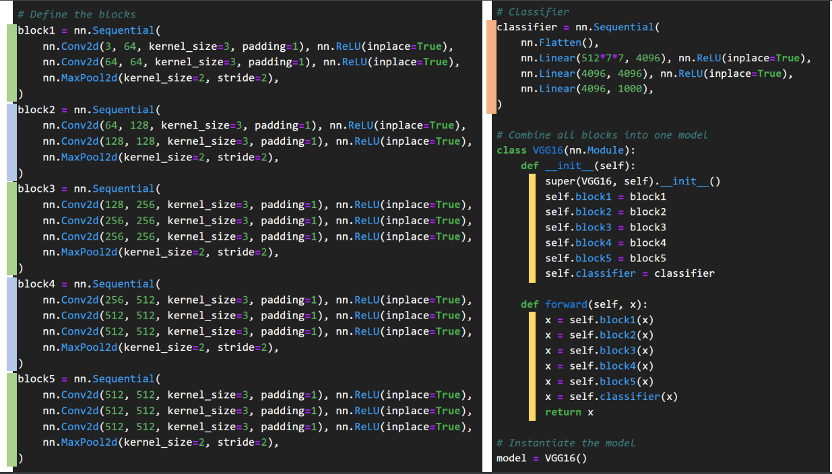This screenshot has height=474, width=832.
Task: Click the comment '# Define the blocks'
Action: tap(76, 15)
